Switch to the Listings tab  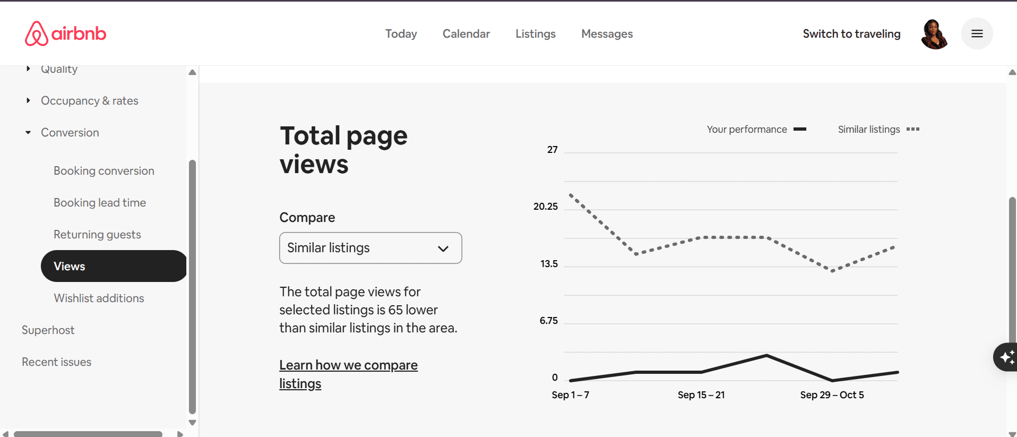[536, 33]
